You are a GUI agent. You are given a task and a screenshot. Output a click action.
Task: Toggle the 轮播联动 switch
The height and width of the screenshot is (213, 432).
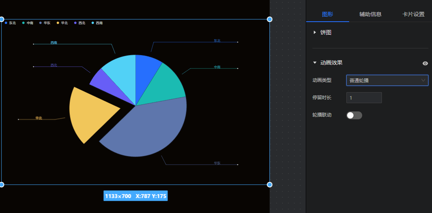tap(354, 115)
